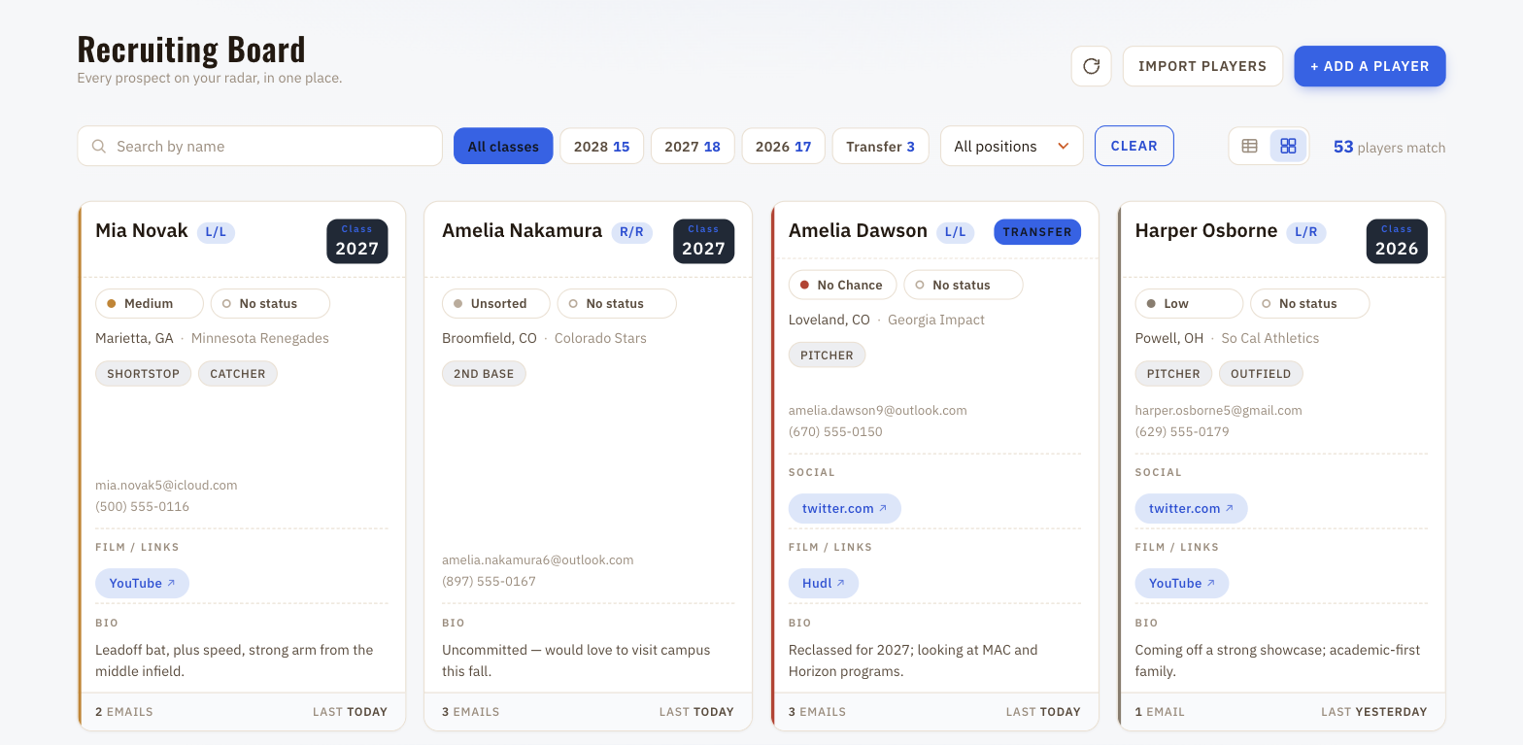Click Mia Novak's SHORTSTOP position tag
Viewport: 1523px width, 745px height.
[x=143, y=374]
